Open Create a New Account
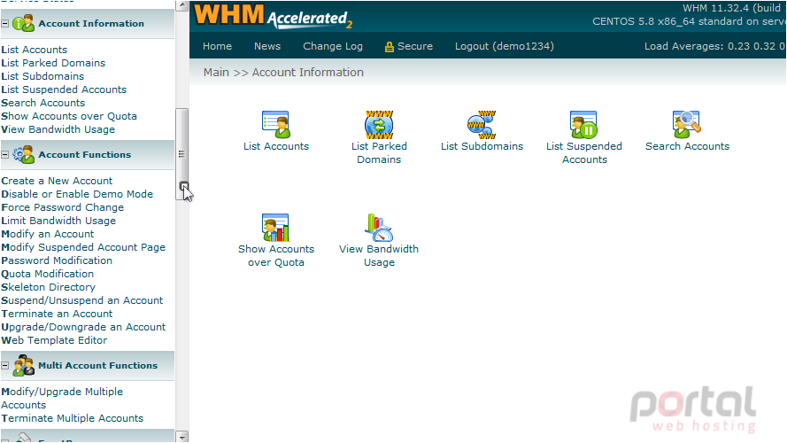This screenshot has width=787, height=443. (57, 181)
